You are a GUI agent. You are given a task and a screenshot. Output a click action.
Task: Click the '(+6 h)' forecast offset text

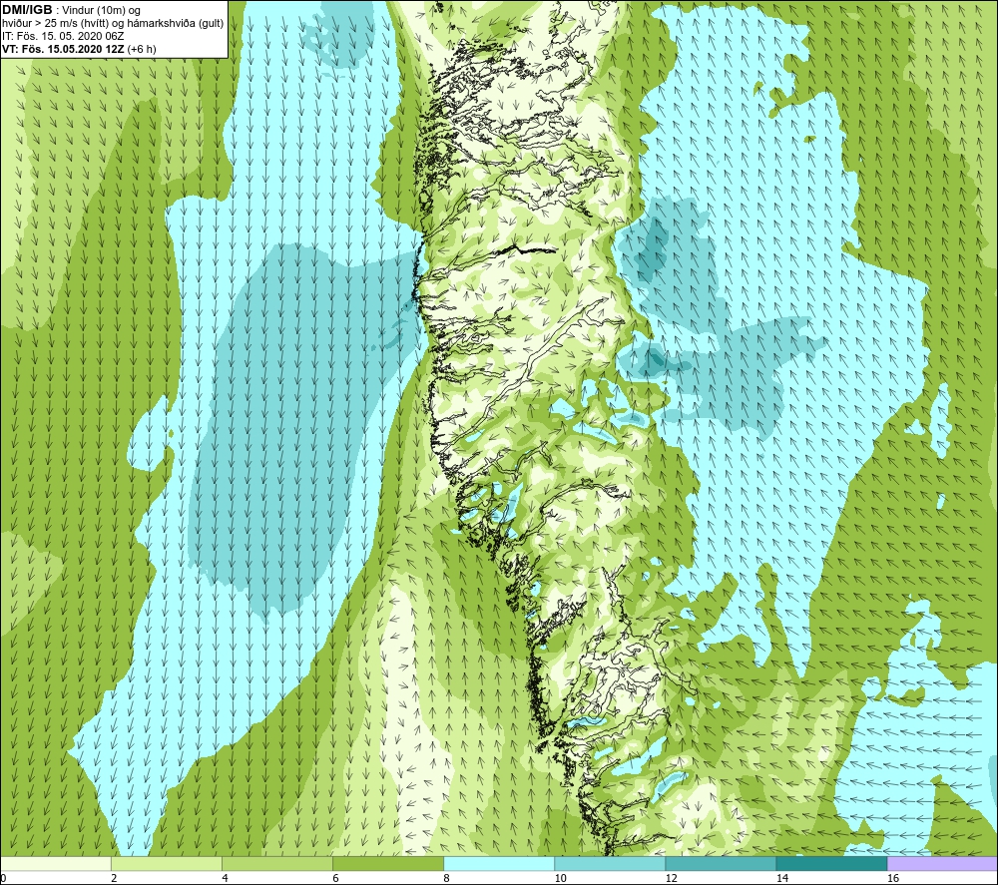tap(142, 49)
